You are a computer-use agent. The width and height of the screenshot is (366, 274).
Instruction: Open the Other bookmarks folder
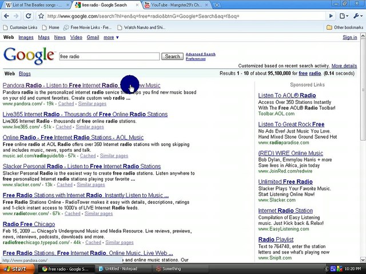coord(345,27)
